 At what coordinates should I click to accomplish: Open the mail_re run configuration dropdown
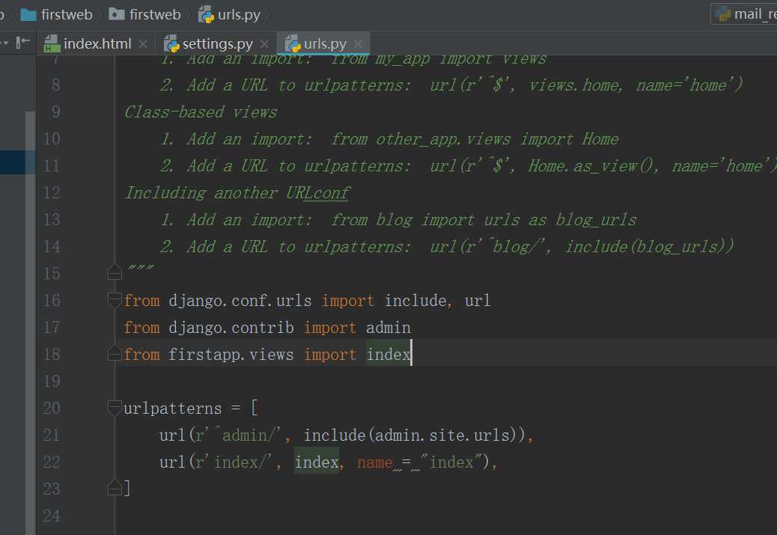pos(746,14)
